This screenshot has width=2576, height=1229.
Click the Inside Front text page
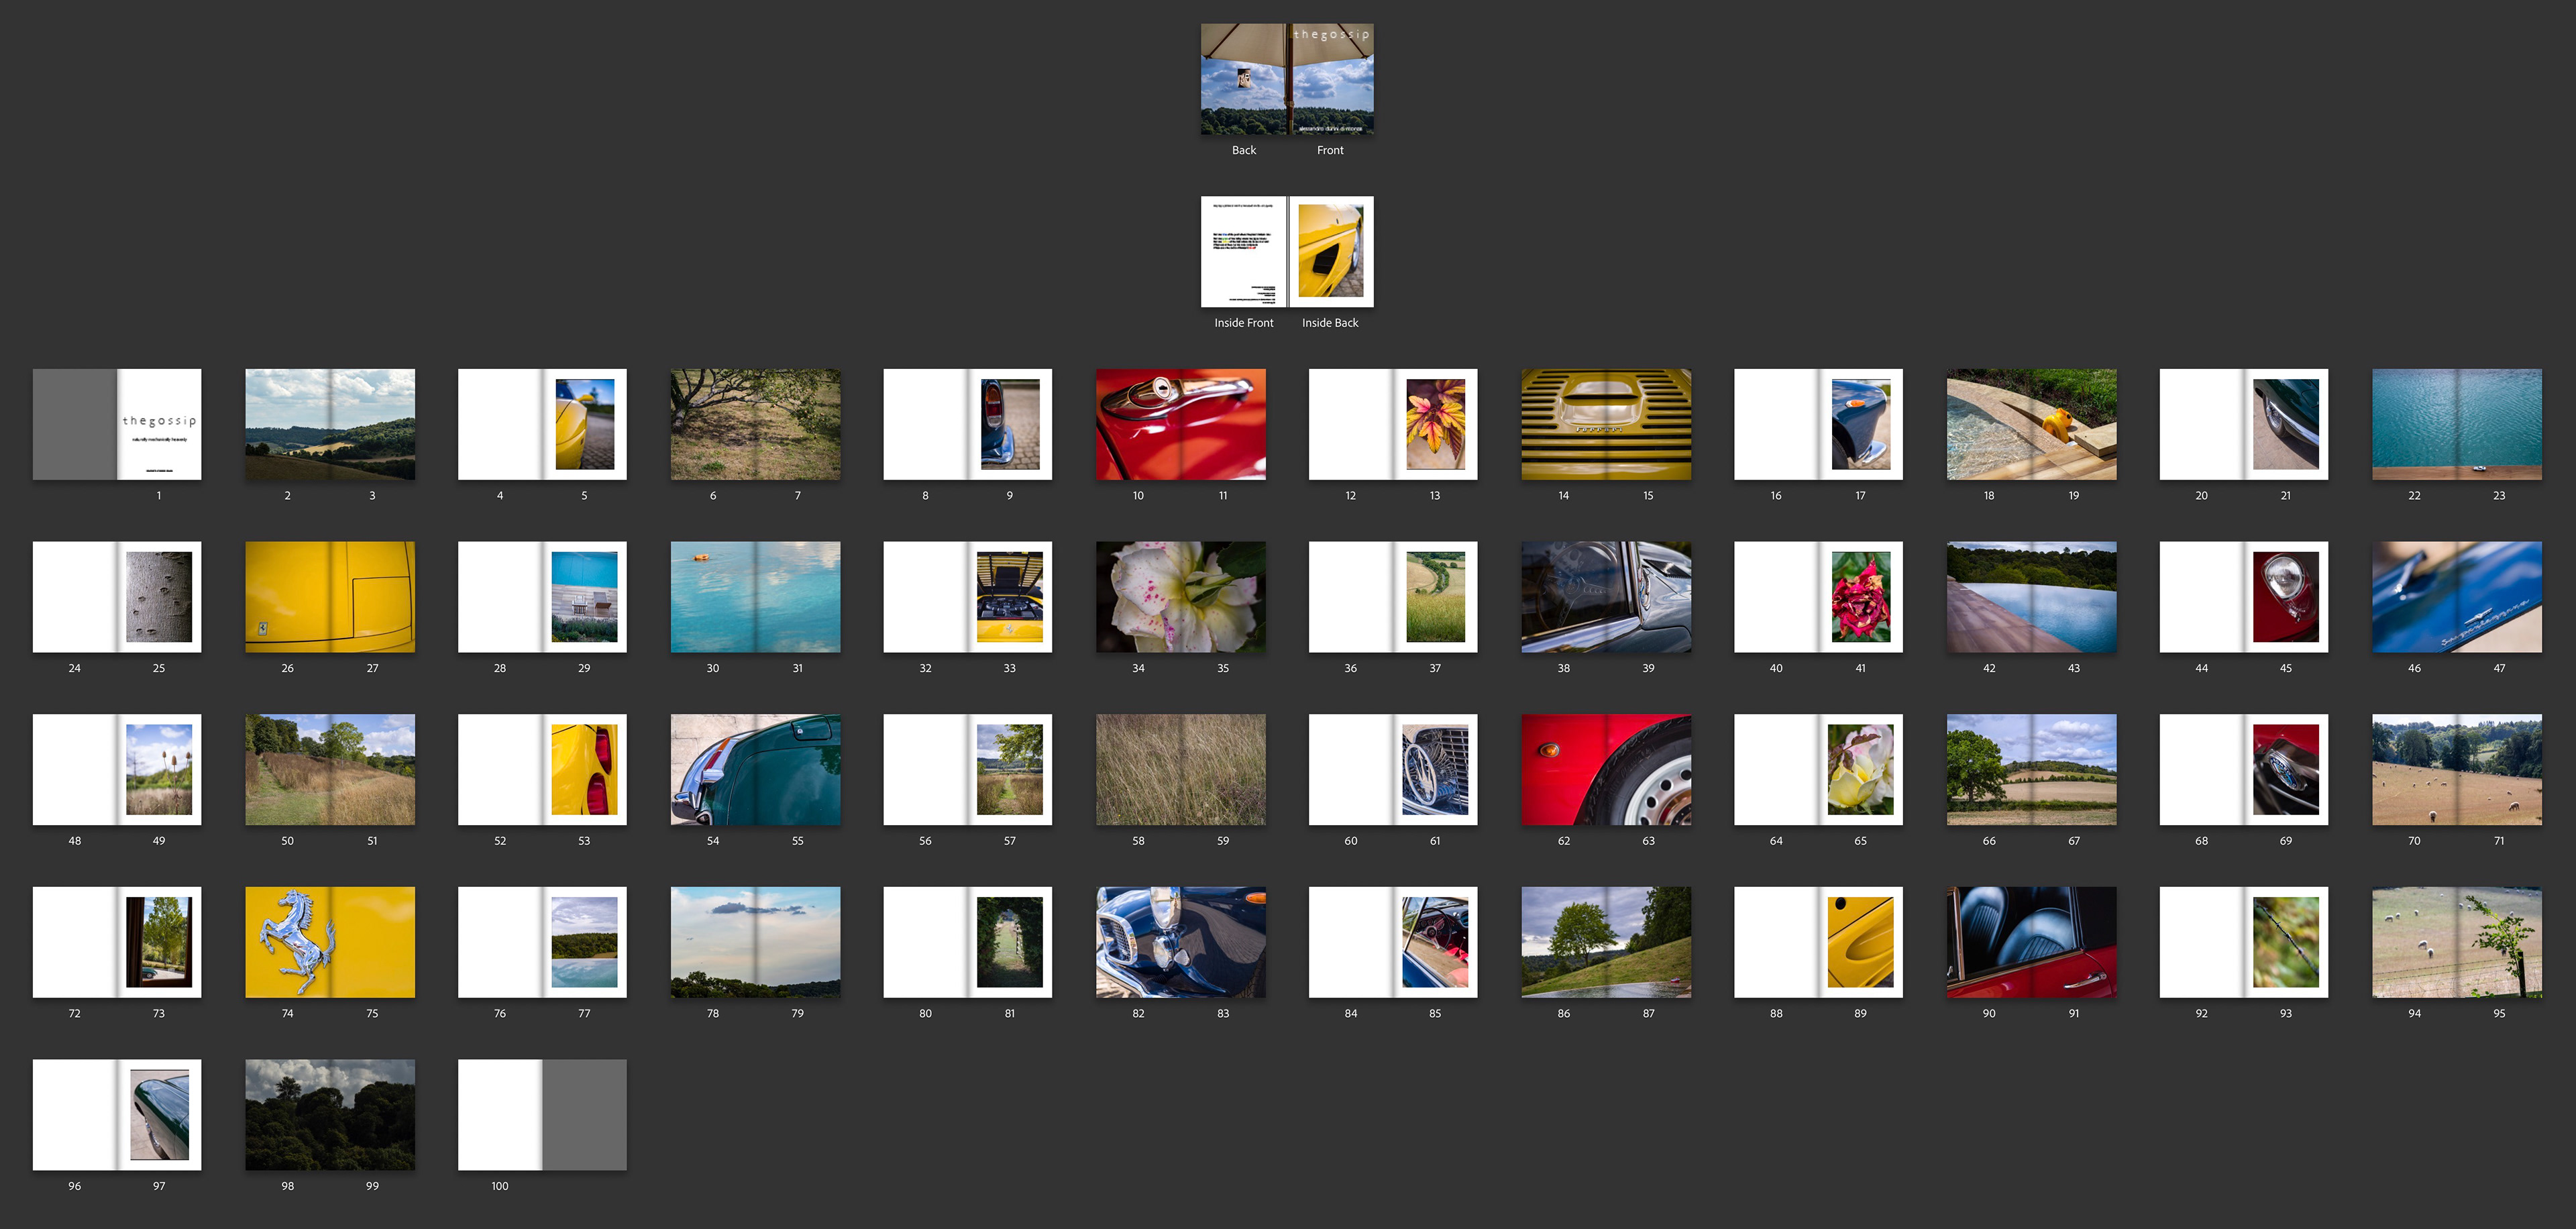[1243, 251]
